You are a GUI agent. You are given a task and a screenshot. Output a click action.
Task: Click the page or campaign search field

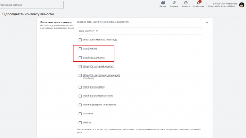(x=32, y=5)
